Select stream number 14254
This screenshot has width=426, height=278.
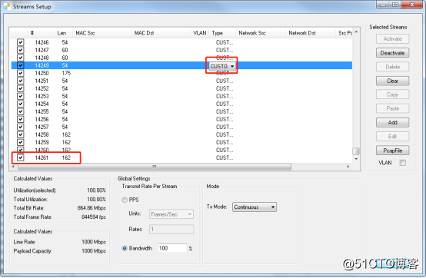pyautogui.click(x=42, y=104)
